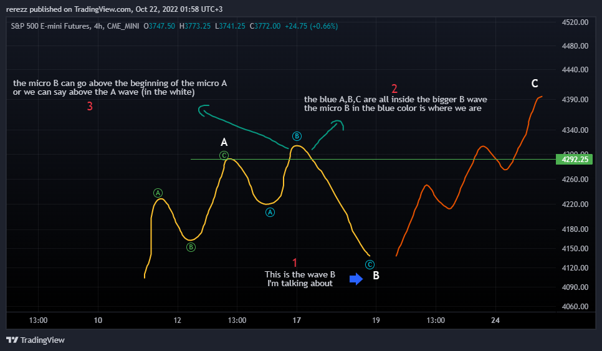
Task: Select the green circled C wave label
Action: [224, 155]
